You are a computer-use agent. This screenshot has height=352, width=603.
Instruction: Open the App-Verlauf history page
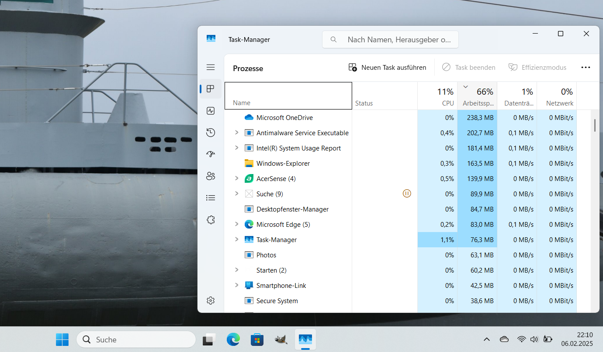pyautogui.click(x=211, y=132)
